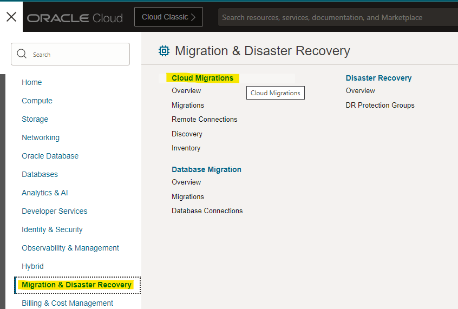Focus the top resource search bar
Image resolution: width=458 pixels, height=309 pixels.
click(x=336, y=17)
